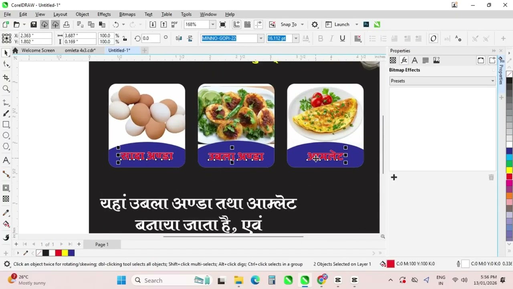The width and height of the screenshot is (513, 289).
Task: Click the Print icon
Action: pos(66,24)
